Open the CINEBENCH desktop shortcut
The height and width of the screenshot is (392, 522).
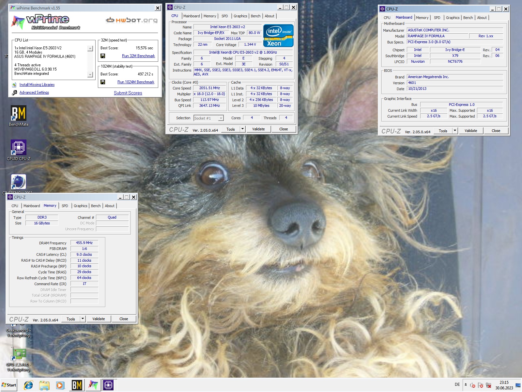point(19,184)
